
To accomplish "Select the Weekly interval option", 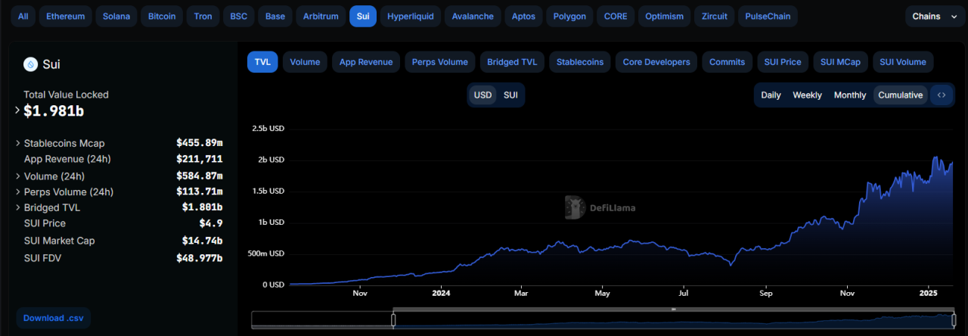I will [807, 95].
